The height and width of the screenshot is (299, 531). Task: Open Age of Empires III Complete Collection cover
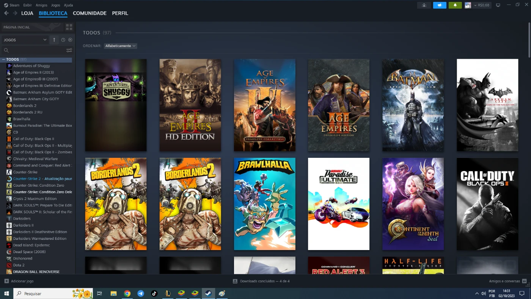pos(264,105)
